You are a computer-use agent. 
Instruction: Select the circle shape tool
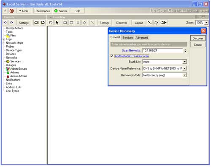point(78,23)
